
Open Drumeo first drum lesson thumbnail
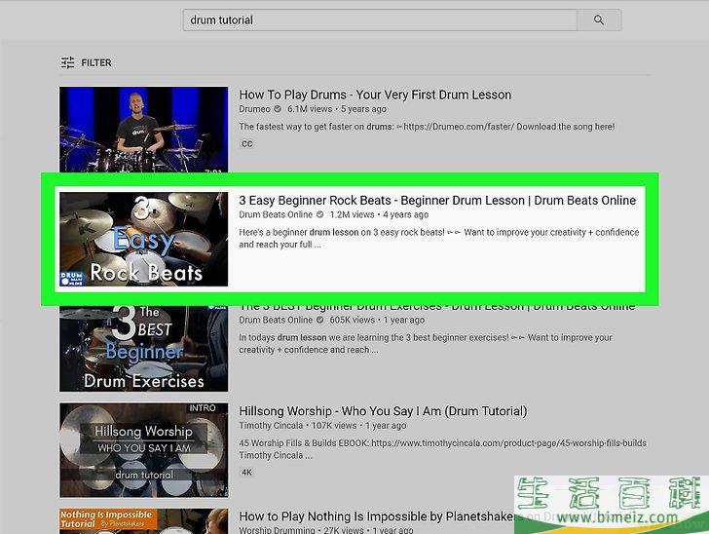[x=144, y=130]
